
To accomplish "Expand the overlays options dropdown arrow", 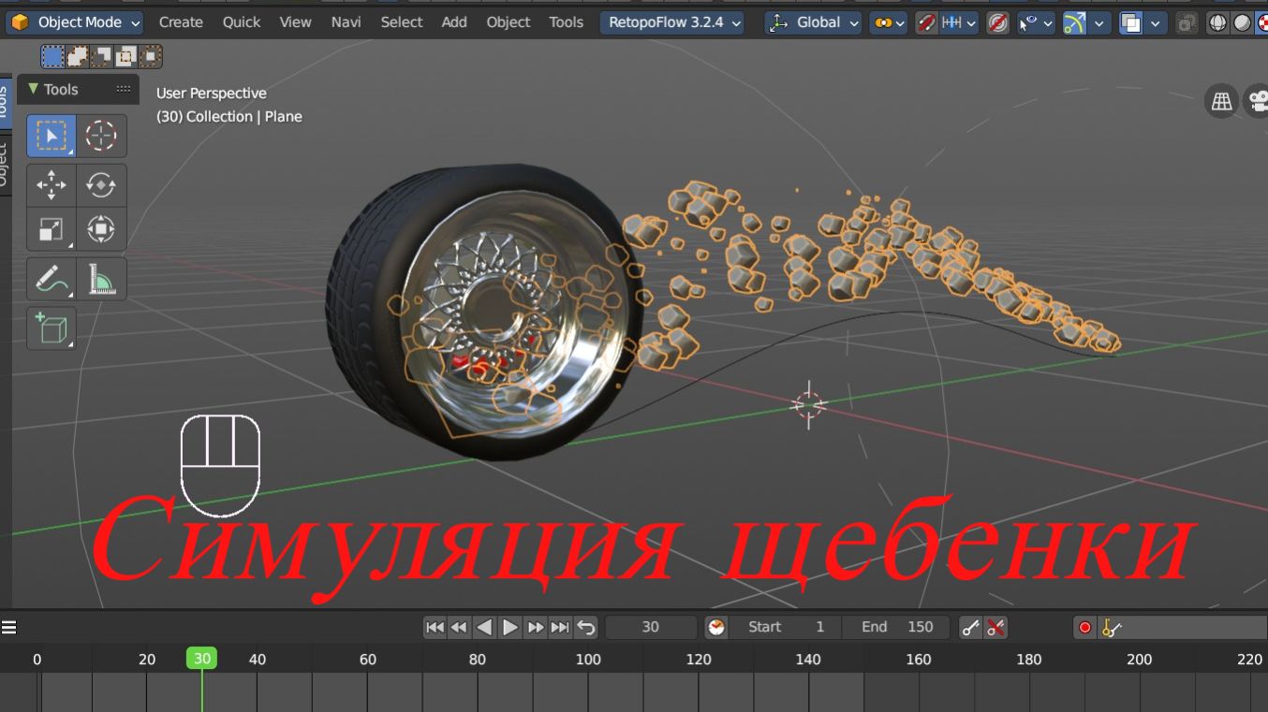I will coord(1157,22).
